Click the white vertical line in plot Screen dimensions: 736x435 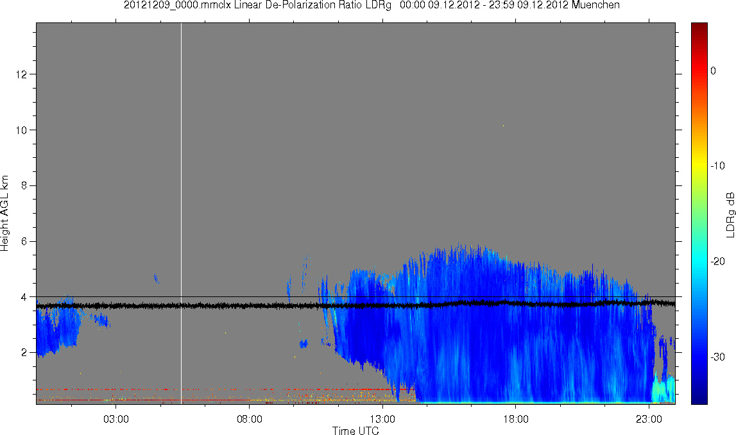pyautogui.click(x=181, y=214)
